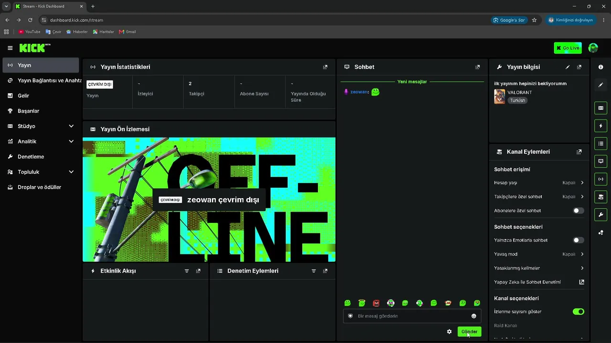The image size is (611, 343).
Task: Select Yayın in the sidebar
Action: [x=41, y=65]
